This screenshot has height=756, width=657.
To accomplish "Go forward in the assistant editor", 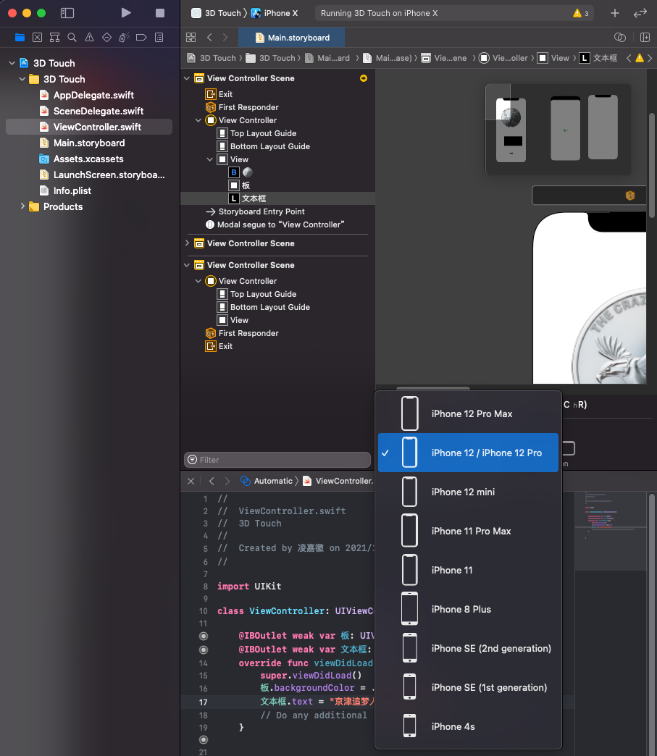I will coord(227,481).
